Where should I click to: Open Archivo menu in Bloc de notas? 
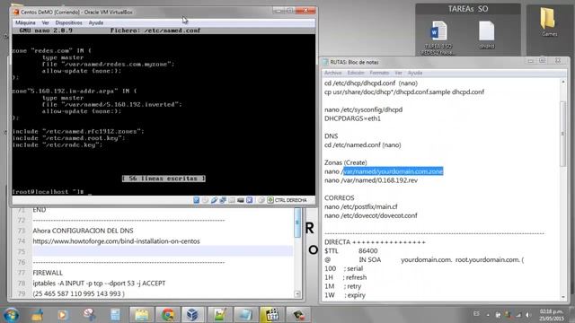332,73
